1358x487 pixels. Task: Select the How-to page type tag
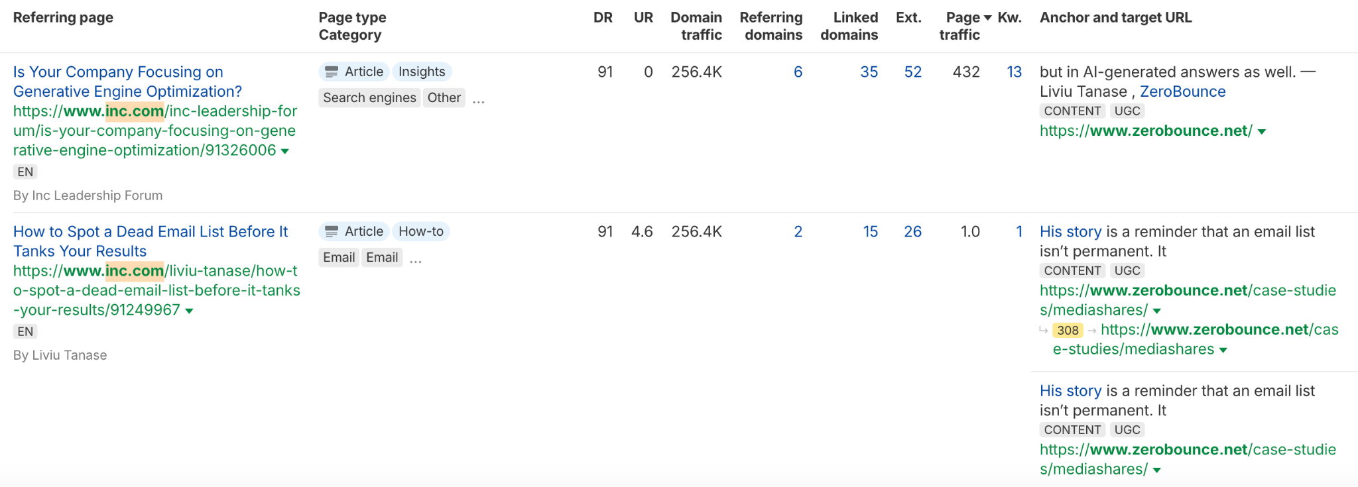click(421, 231)
